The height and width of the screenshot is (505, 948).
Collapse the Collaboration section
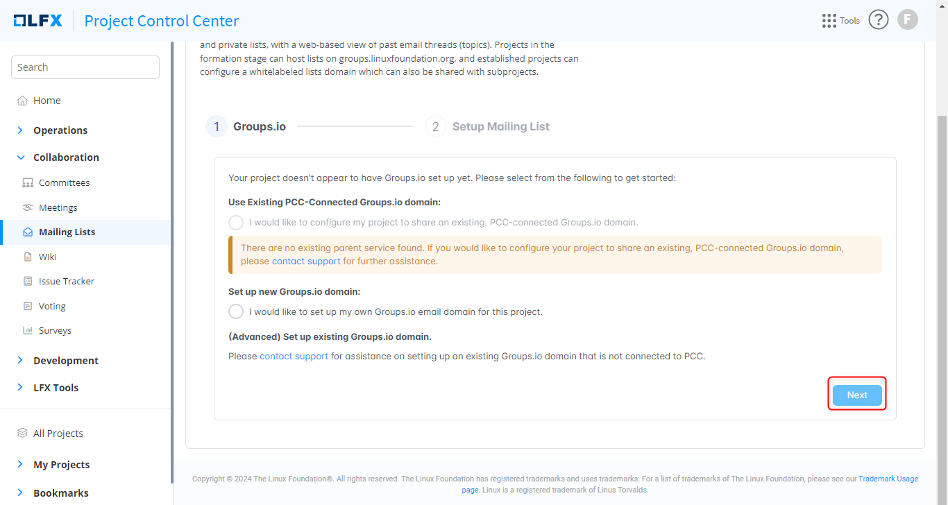point(20,157)
